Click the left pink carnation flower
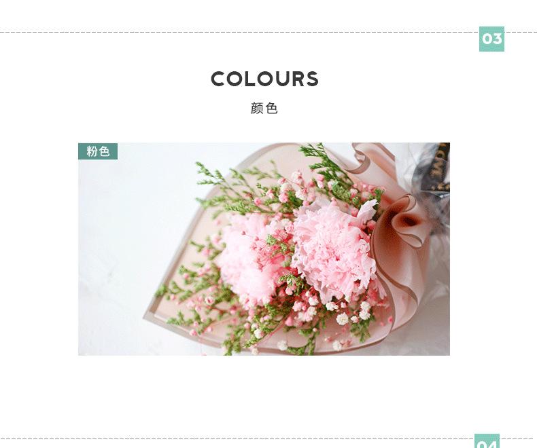The width and height of the screenshot is (537, 448). 250,258
